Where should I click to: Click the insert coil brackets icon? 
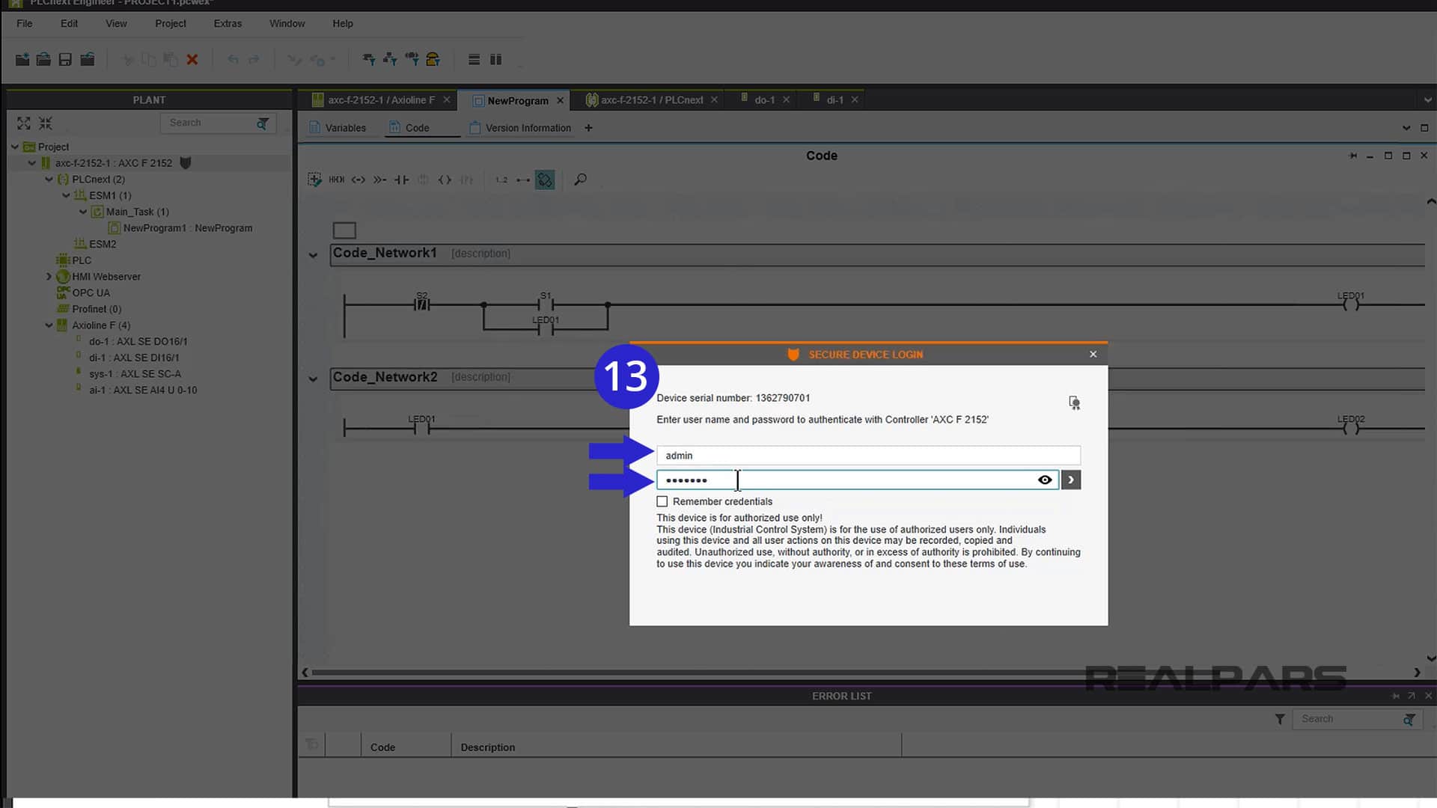click(x=445, y=180)
